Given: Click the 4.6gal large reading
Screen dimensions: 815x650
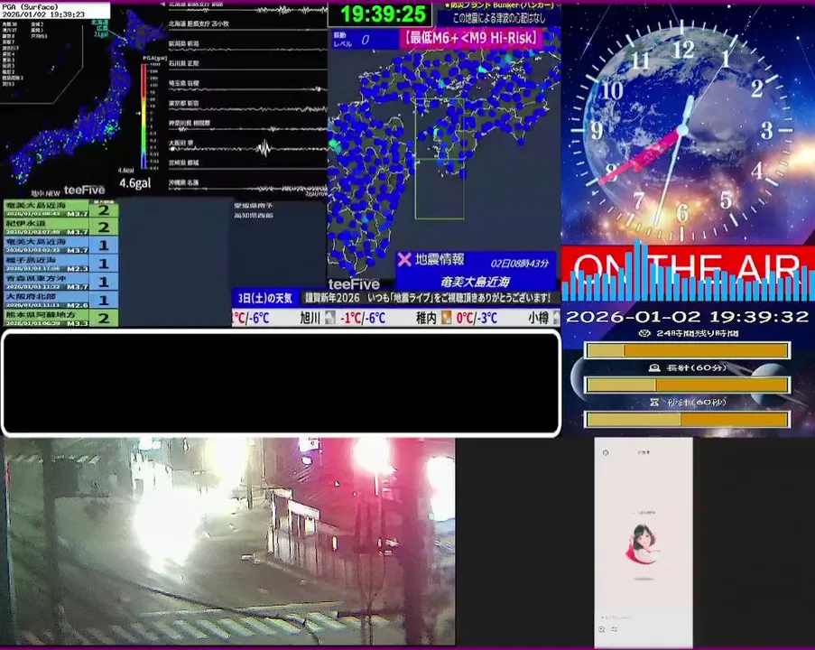Looking at the screenshot, I should click(x=135, y=183).
